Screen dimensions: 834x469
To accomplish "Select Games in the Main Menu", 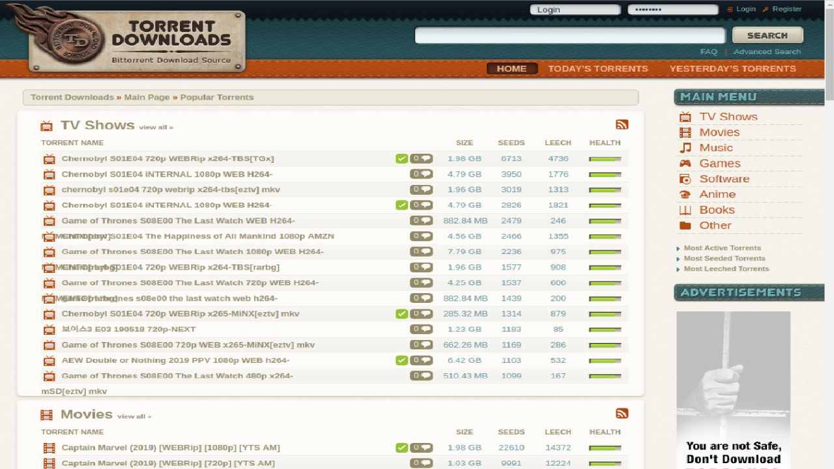I will pyautogui.click(x=720, y=163).
